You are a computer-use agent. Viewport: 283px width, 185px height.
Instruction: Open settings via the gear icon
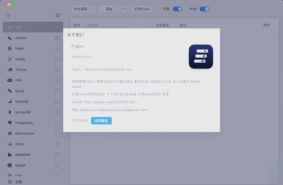click(10, 182)
